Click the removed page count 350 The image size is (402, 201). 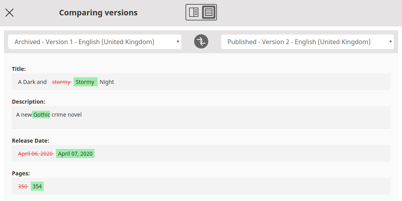tap(23, 186)
